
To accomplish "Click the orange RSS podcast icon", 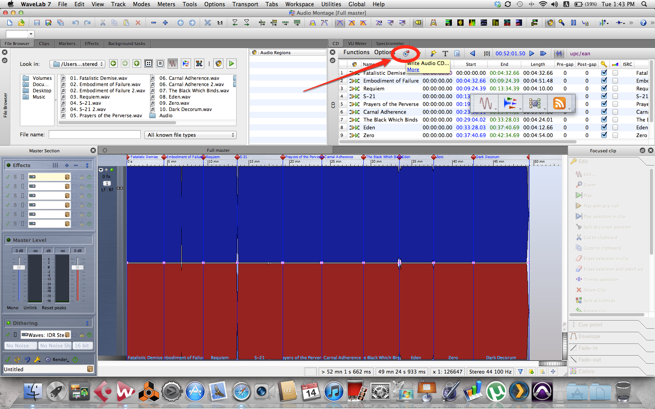I will pyautogui.click(x=559, y=104).
